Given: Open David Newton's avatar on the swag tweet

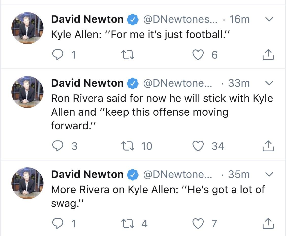Looking at the screenshot, I should [27, 183].
